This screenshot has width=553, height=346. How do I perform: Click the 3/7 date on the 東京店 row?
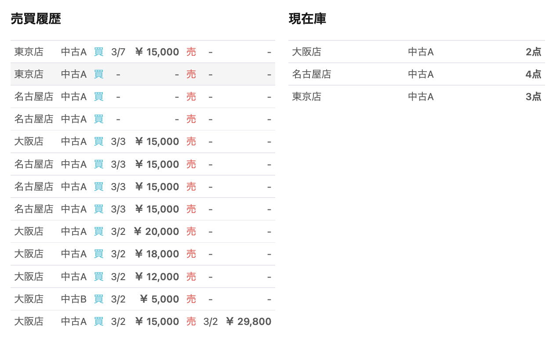pyautogui.click(x=118, y=51)
